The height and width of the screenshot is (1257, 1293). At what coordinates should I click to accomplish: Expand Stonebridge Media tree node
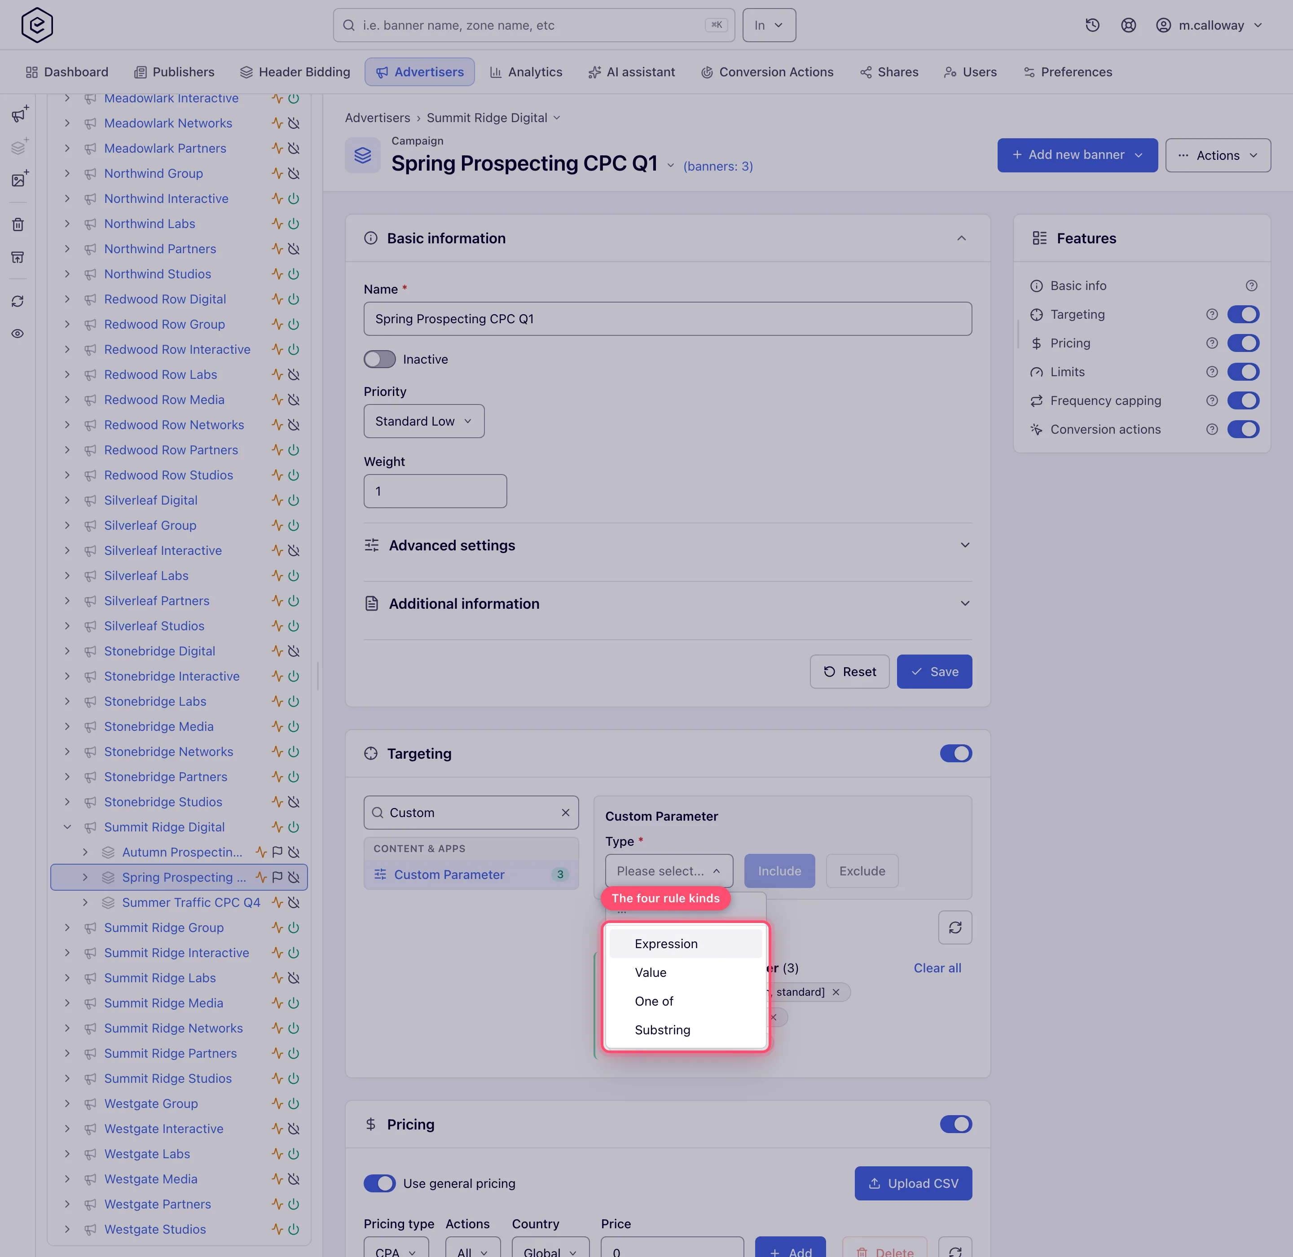67,726
